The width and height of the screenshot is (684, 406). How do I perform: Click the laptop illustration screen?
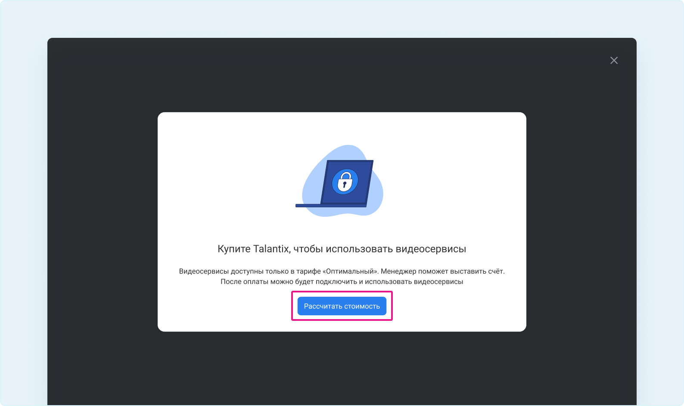coord(347,182)
